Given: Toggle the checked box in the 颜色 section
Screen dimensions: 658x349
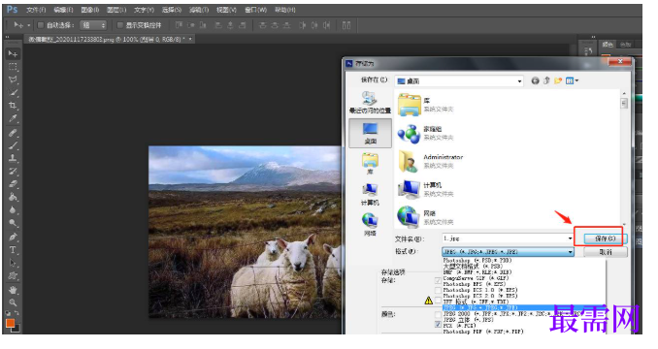Looking at the screenshot, I should 438,325.
